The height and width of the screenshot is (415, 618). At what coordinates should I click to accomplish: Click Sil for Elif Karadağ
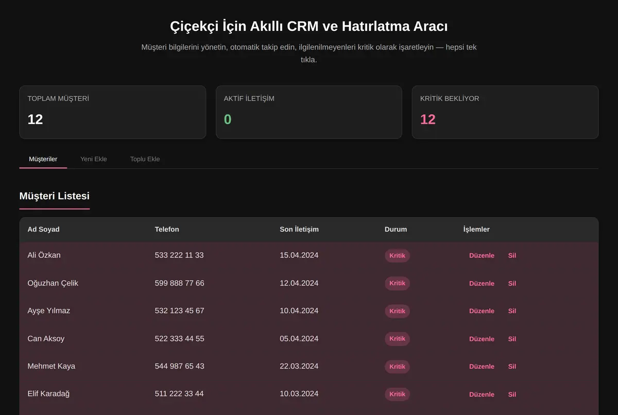tap(512, 394)
